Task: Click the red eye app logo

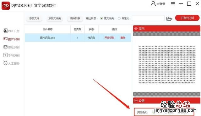Action: (x=6, y=6)
